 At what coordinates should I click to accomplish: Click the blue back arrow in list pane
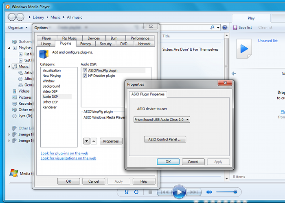coord(234,73)
